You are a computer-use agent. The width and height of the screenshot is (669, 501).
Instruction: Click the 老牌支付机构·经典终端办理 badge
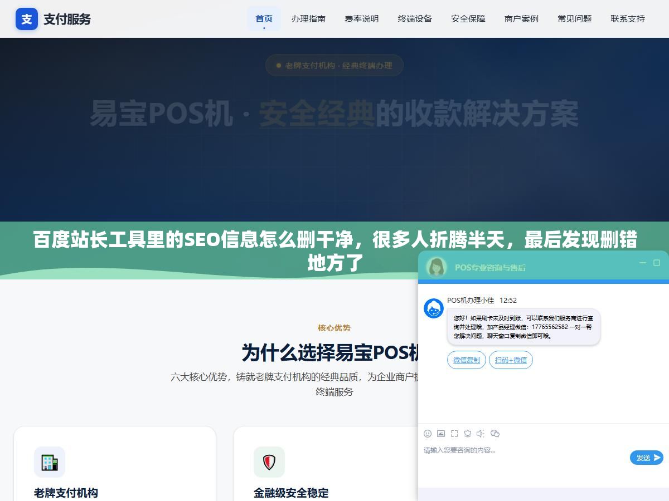click(334, 65)
